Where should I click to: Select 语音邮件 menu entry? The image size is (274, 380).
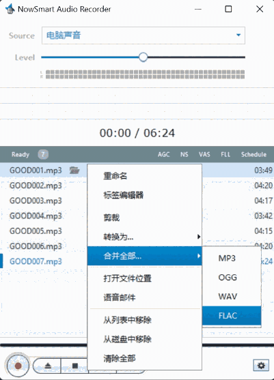click(x=145, y=297)
